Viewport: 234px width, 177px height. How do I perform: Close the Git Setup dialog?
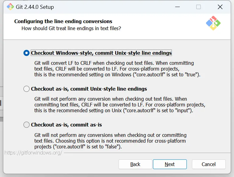(x=220, y=7)
